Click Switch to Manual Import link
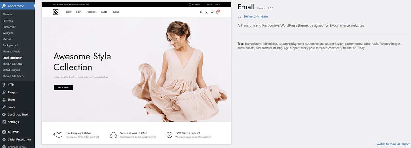This screenshot has height=148, width=411. coord(393,144)
